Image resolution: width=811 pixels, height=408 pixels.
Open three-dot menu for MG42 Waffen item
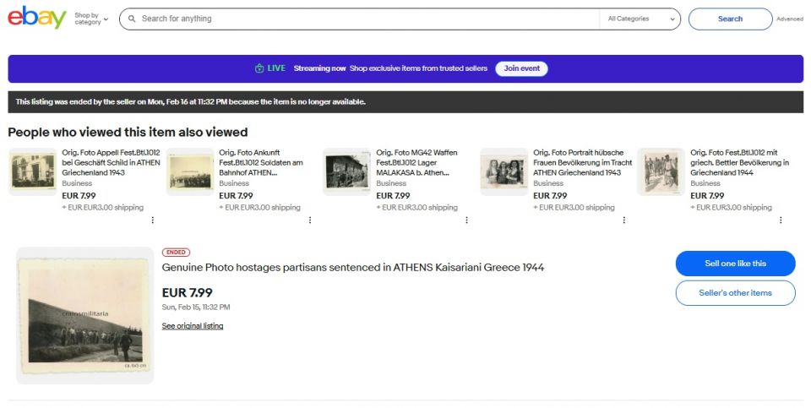click(x=467, y=220)
